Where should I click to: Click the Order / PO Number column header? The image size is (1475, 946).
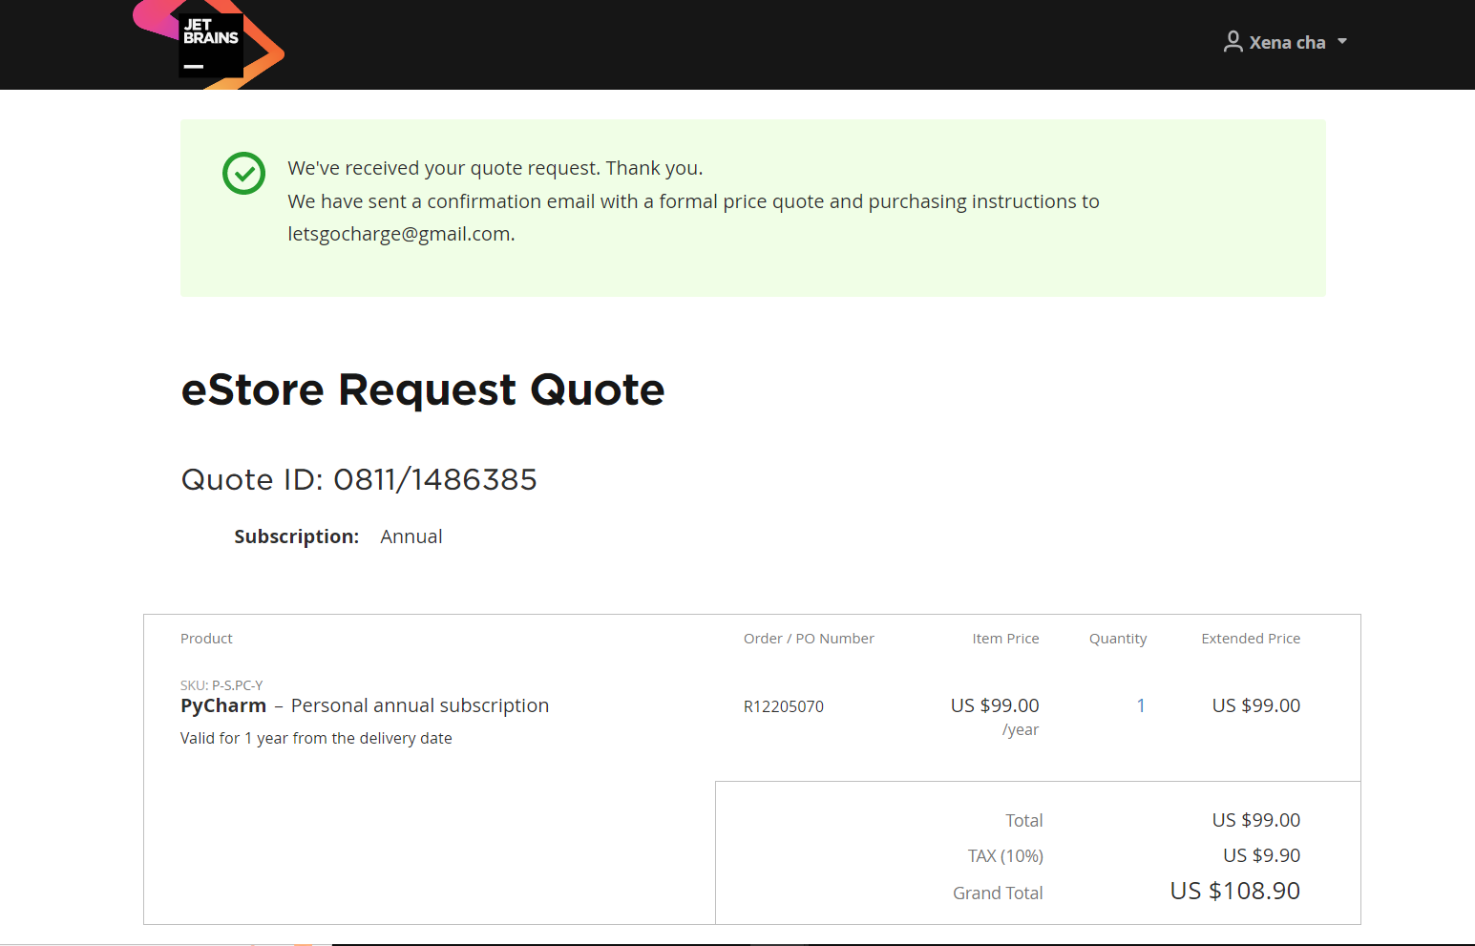coord(809,639)
